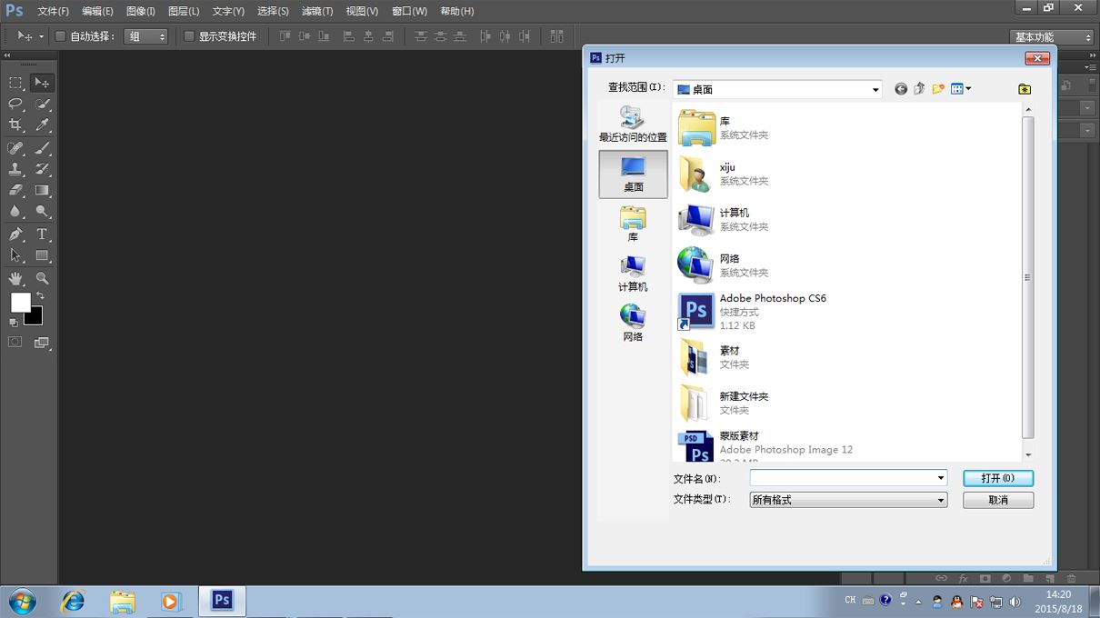Click into the 文件名 input field
Image resolution: width=1100 pixels, height=618 pixels.
point(842,478)
